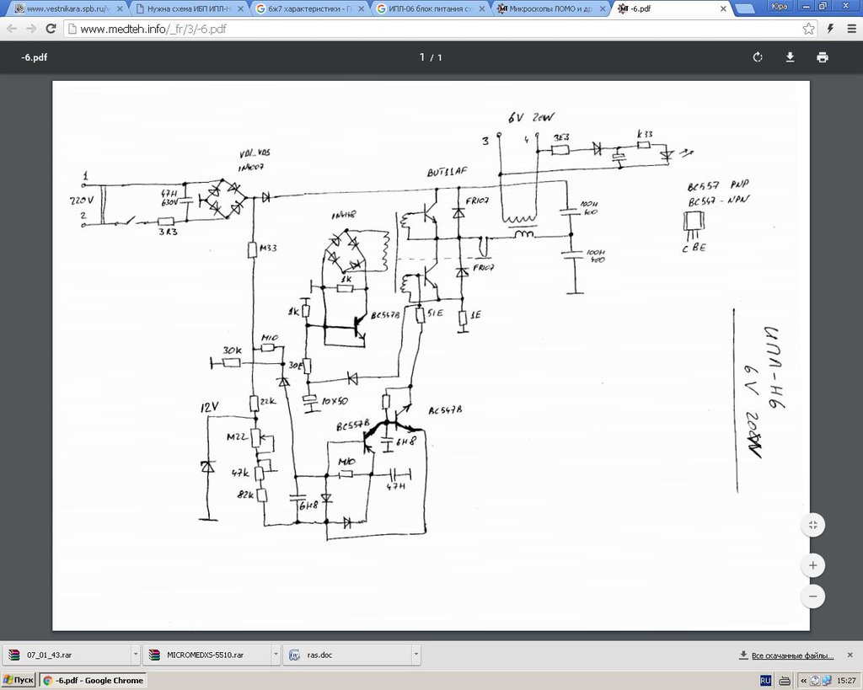Click the address bar URL field

pyautogui.click(x=421, y=29)
